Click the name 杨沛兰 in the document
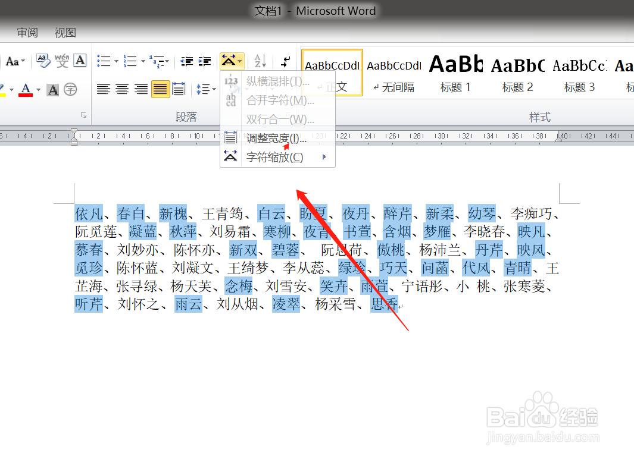 [440, 250]
